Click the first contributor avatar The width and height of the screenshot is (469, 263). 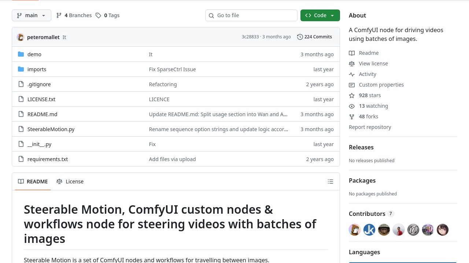(355, 230)
